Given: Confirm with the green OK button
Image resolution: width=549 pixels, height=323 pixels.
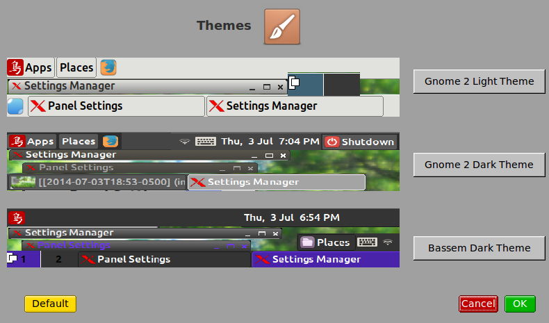Looking at the screenshot, I should [520, 304].
